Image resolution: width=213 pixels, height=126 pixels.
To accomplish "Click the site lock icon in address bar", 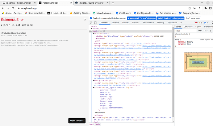I will click(x=19, y=8).
